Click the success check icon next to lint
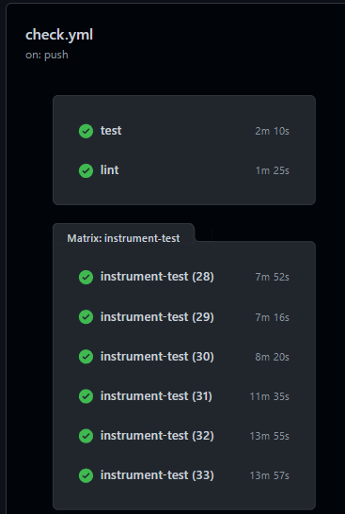345x514 pixels. [86, 170]
